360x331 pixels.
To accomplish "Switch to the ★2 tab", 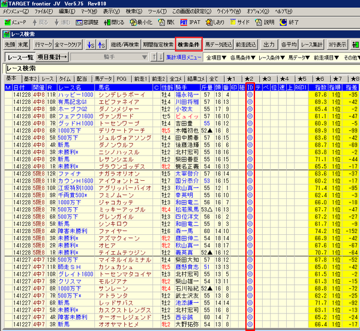I will click(x=250, y=79).
